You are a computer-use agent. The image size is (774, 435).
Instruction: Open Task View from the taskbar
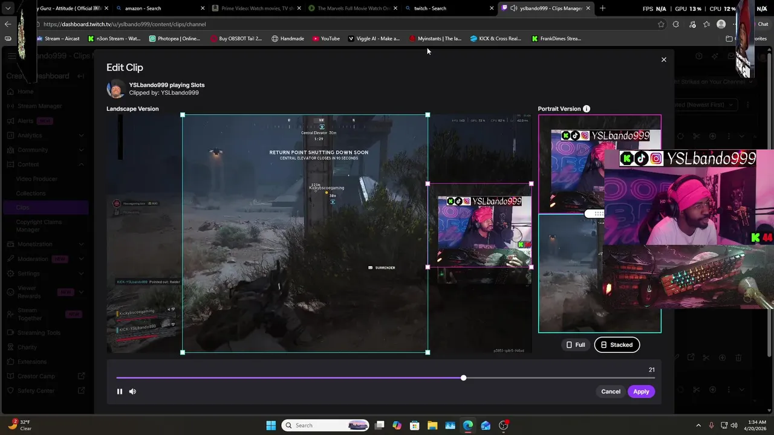tap(380, 425)
